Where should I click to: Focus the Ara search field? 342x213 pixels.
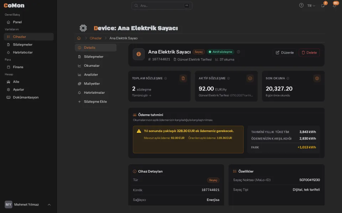[162, 6]
